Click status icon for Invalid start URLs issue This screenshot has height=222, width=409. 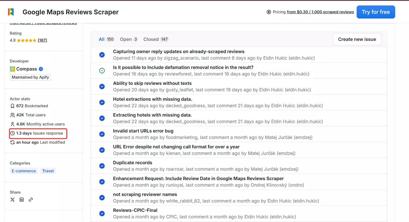pyautogui.click(x=102, y=134)
